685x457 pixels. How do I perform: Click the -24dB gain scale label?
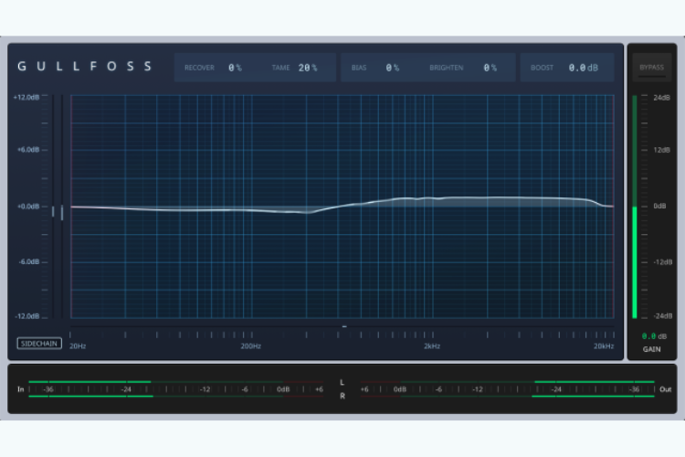coord(663,315)
